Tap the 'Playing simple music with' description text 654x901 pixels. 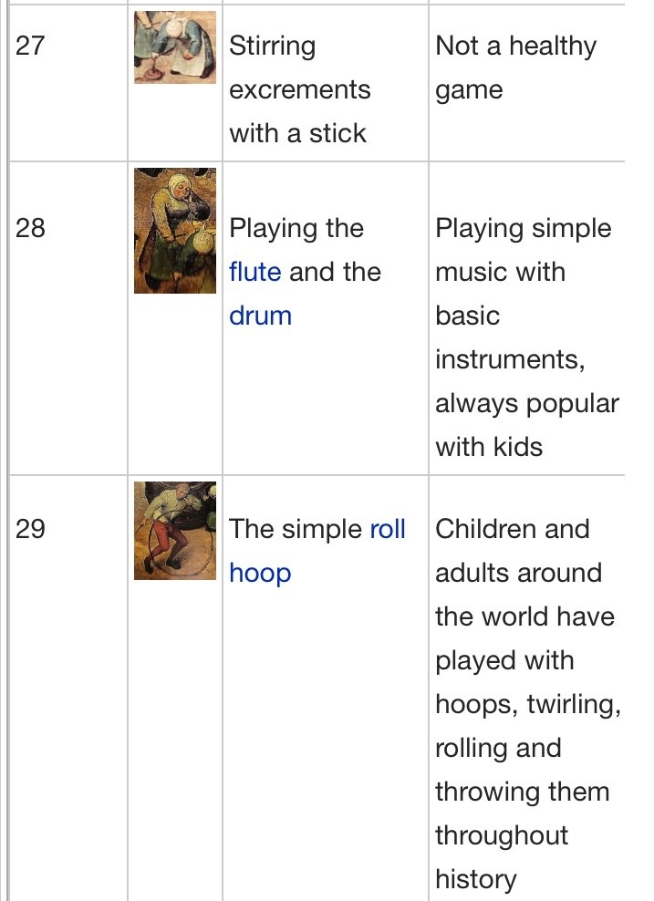(523, 250)
